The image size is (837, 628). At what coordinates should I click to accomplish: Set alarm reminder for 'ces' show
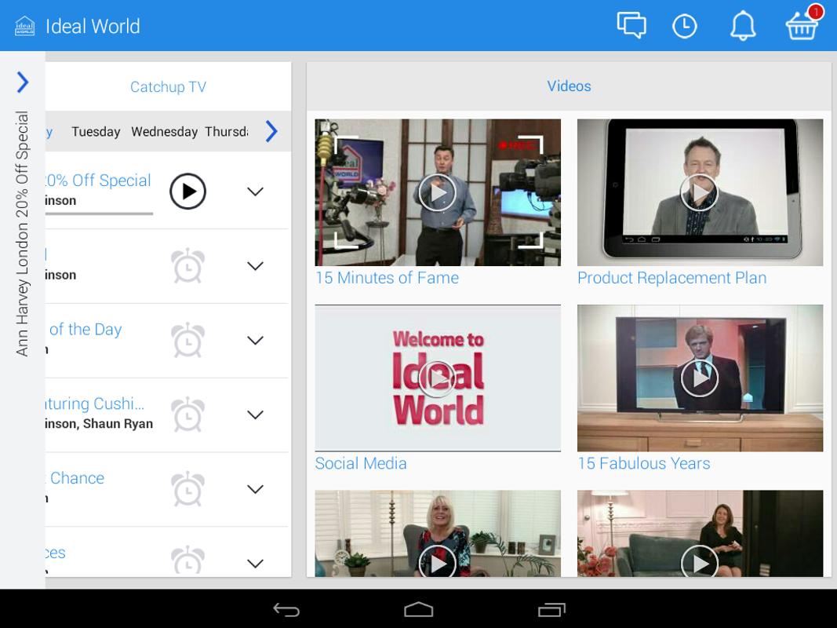(x=188, y=560)
